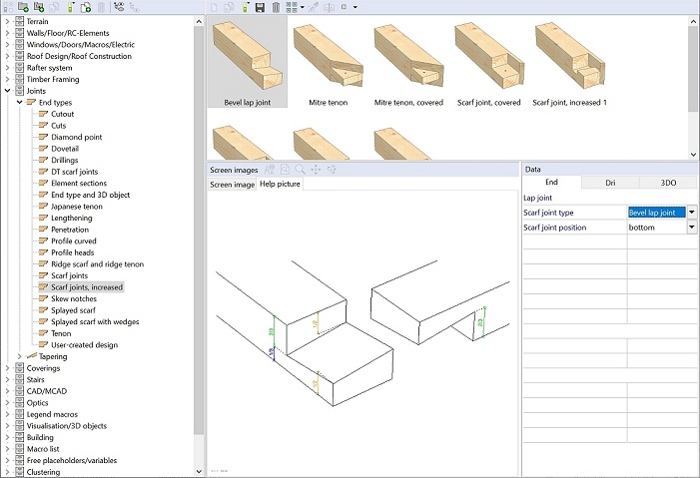Click the green marker icon above the thumbnails

coord(245,7)
